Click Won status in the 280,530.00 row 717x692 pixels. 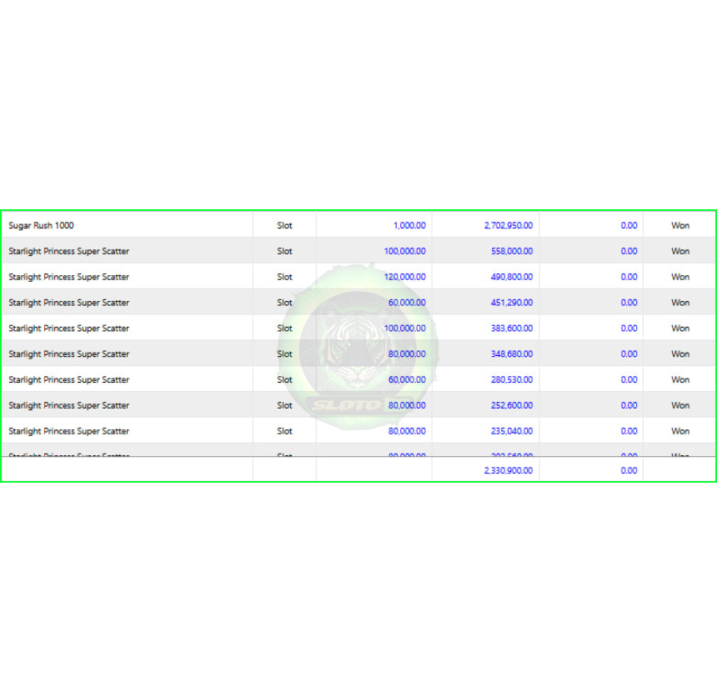(680, 379)
